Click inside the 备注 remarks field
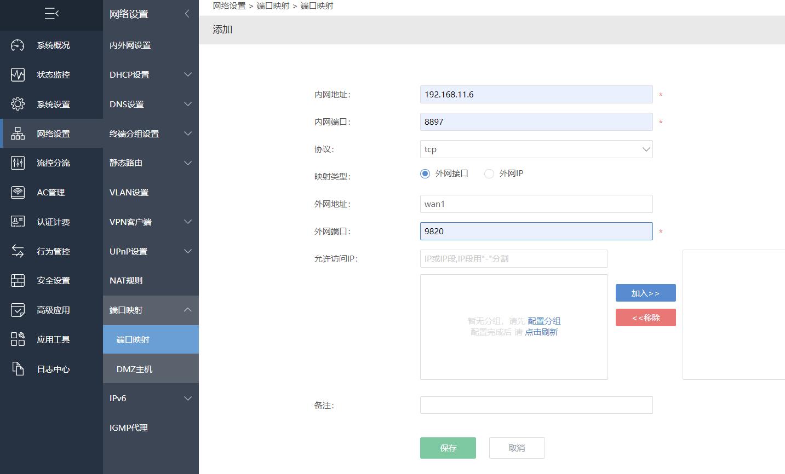 536,405
